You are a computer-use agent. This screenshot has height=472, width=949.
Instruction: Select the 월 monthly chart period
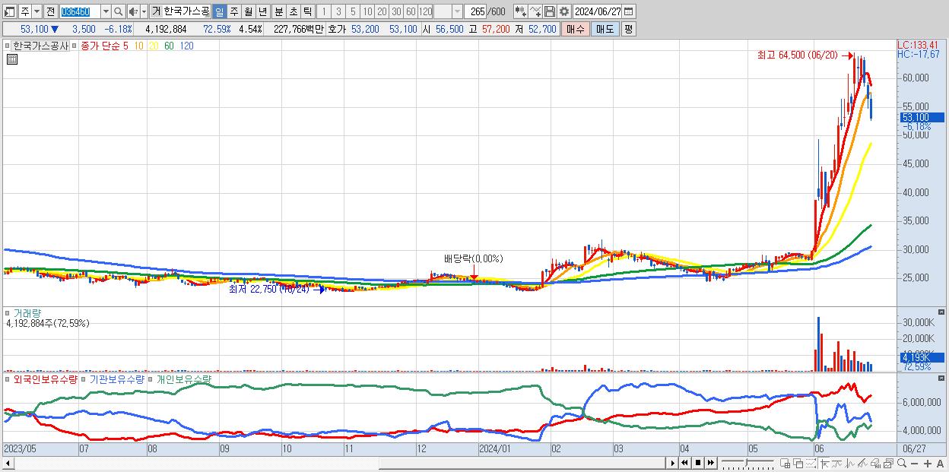point(248,11)
